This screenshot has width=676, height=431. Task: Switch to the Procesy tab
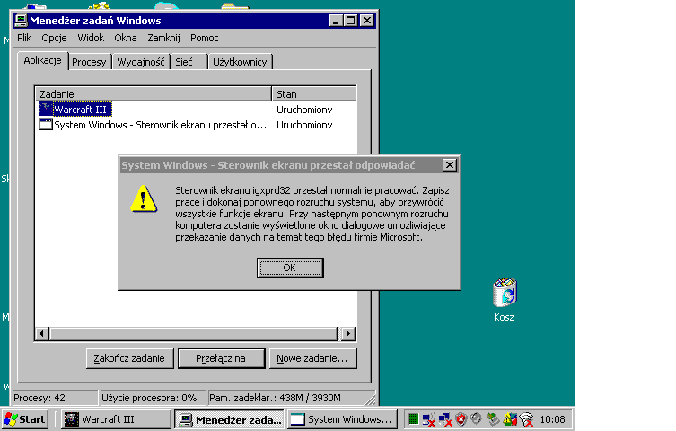click(x=90, y=62)
